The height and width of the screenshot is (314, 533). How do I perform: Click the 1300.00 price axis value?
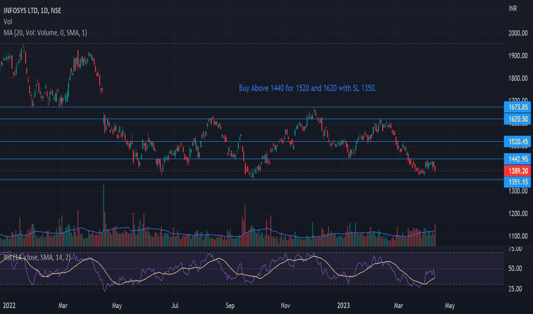pyautogui.click(x=518, y=191)
